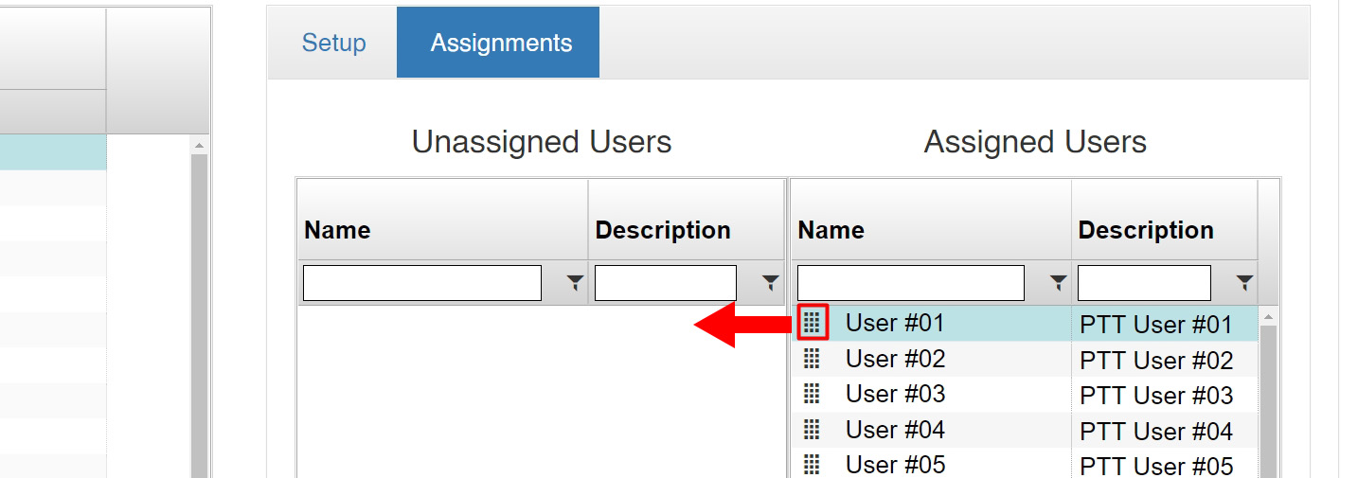Open Unassigned Users Description filter funnel icon
The height and width of the screenshot is (478, 1358).
[771, 282]
